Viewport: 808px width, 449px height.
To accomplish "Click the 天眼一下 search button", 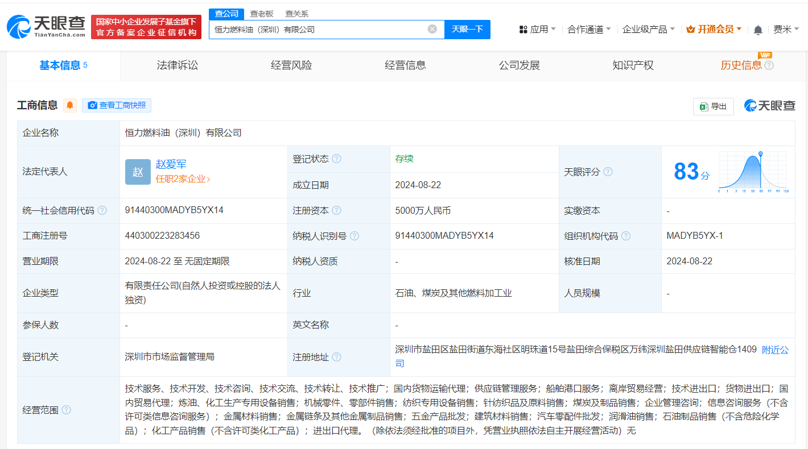I will [x=468, y=29].
